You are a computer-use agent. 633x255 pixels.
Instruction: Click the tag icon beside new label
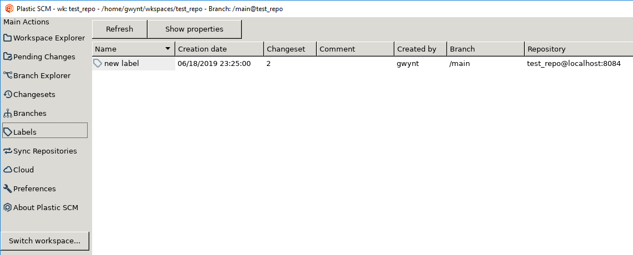pyautogui.click(x=98, y=63)
